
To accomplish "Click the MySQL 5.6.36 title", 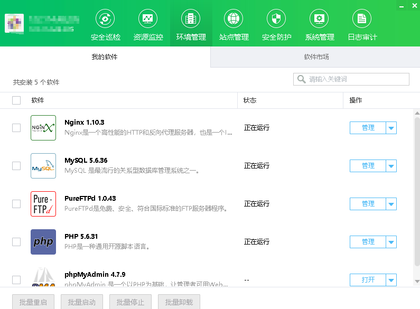I will click(86, 161).
